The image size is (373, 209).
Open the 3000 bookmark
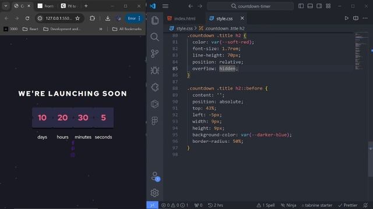click(10, 29)
